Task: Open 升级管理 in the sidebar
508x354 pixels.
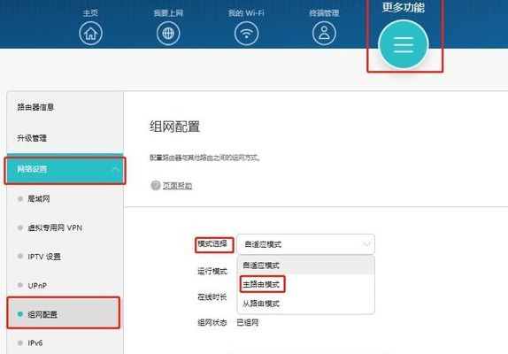Action: pyautogui.click(x=32, y=138)
